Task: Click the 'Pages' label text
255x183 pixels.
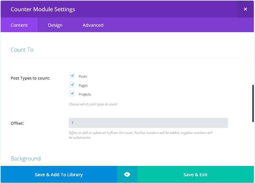Action: click(83, 86)
